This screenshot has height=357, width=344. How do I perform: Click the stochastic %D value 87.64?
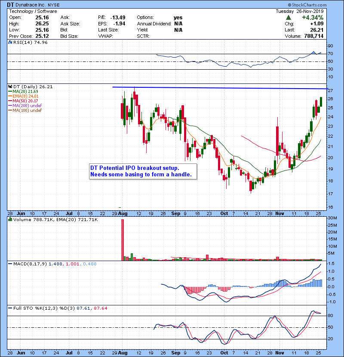[100, 308]
